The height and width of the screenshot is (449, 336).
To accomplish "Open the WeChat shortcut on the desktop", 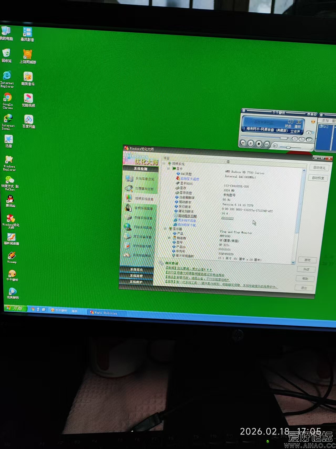I will [10, 183].
